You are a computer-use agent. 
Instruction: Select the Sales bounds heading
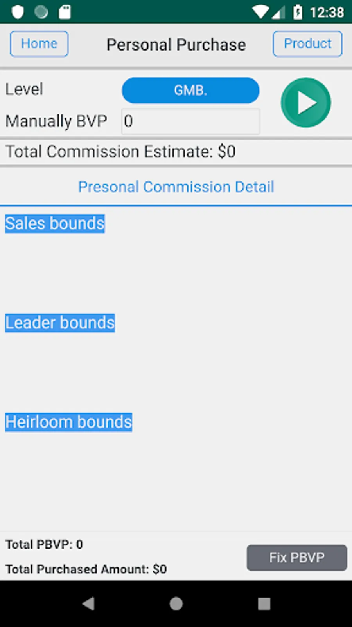pos(55,223)
